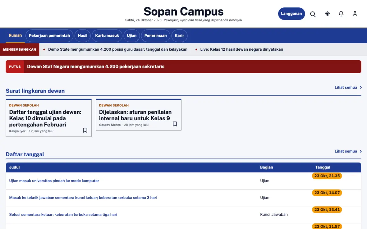This screenshot has width=367, height=229.
Task: Click the PUTUS breaking badge
Action: click(15, 67)
